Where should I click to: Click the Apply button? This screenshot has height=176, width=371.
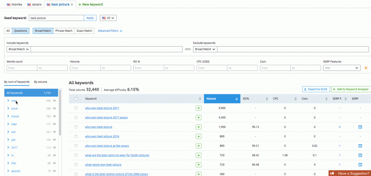90,18
